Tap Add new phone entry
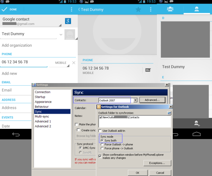Image resolution: width=212 pixels, height=176 pixels. pyautogui.click(x=9, y=74)
